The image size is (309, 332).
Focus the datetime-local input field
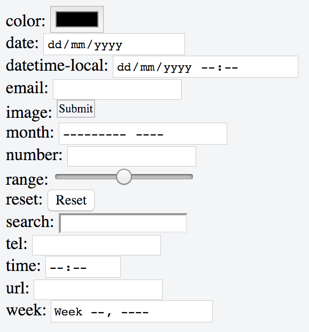click(x=205, y=67)
